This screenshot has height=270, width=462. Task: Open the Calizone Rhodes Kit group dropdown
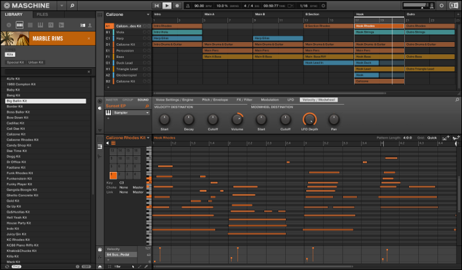point(148,138)
